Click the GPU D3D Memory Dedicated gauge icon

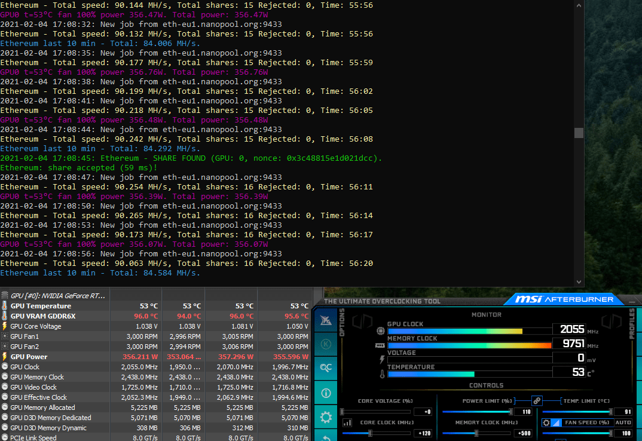click(5, 418)
